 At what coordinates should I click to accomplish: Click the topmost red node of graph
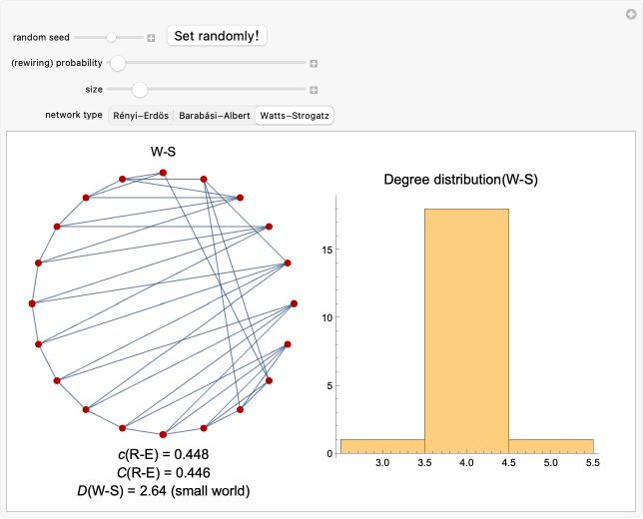coord(163,173)
